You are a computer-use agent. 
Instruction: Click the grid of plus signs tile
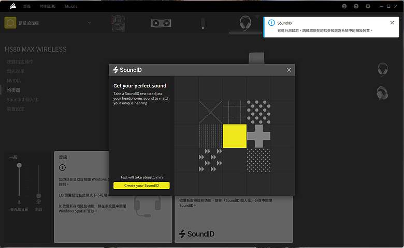pyautogui.click(x=235, y=112)
